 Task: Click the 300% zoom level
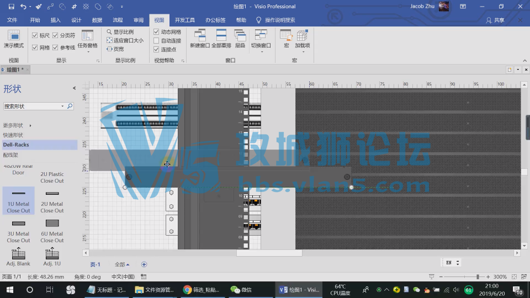tap(500, 276)
